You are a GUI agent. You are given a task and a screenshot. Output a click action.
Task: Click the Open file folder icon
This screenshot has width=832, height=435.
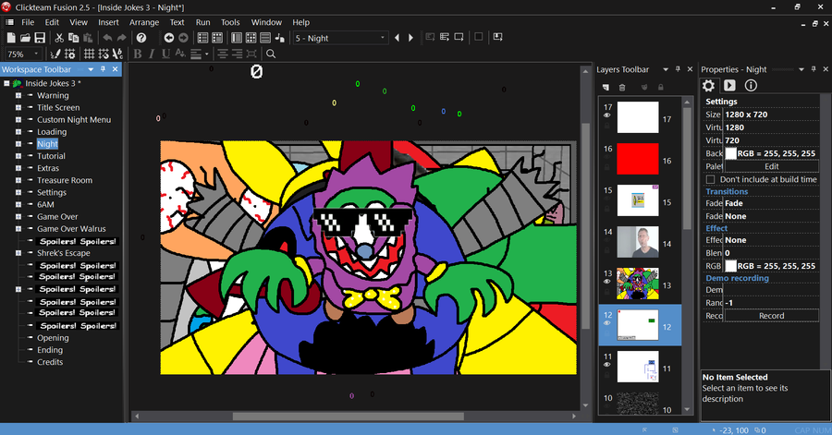25,38
